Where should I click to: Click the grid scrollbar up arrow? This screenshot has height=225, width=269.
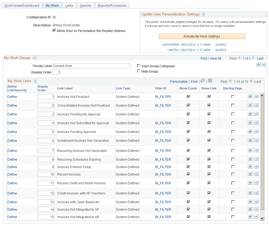tap(262, 95)
